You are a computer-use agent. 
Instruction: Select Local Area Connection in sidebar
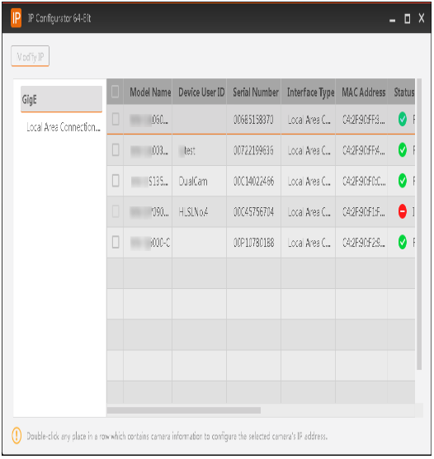point(64,127)
